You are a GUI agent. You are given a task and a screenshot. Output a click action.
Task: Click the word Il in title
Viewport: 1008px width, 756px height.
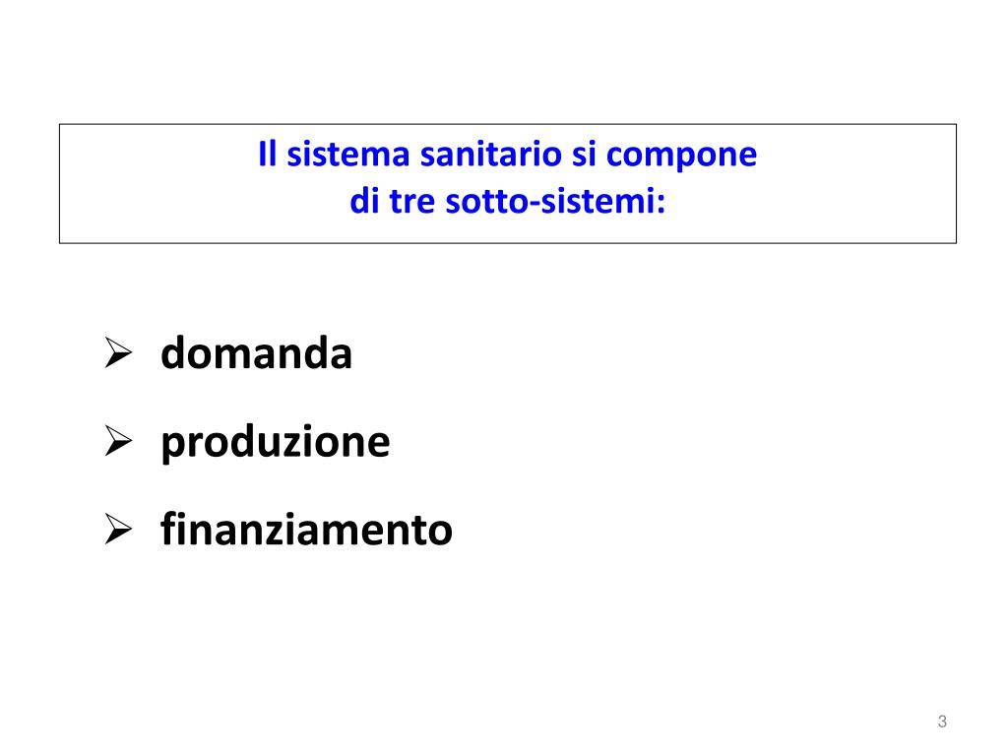[x=268, y=155]
